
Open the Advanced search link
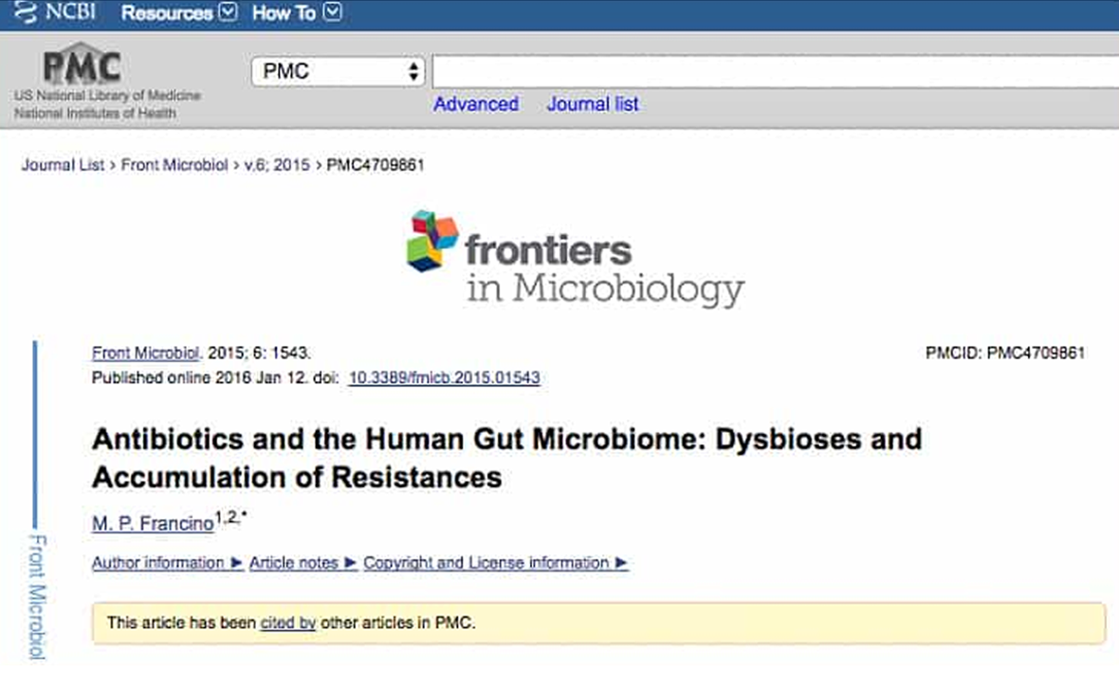click(x=476, y=104)
